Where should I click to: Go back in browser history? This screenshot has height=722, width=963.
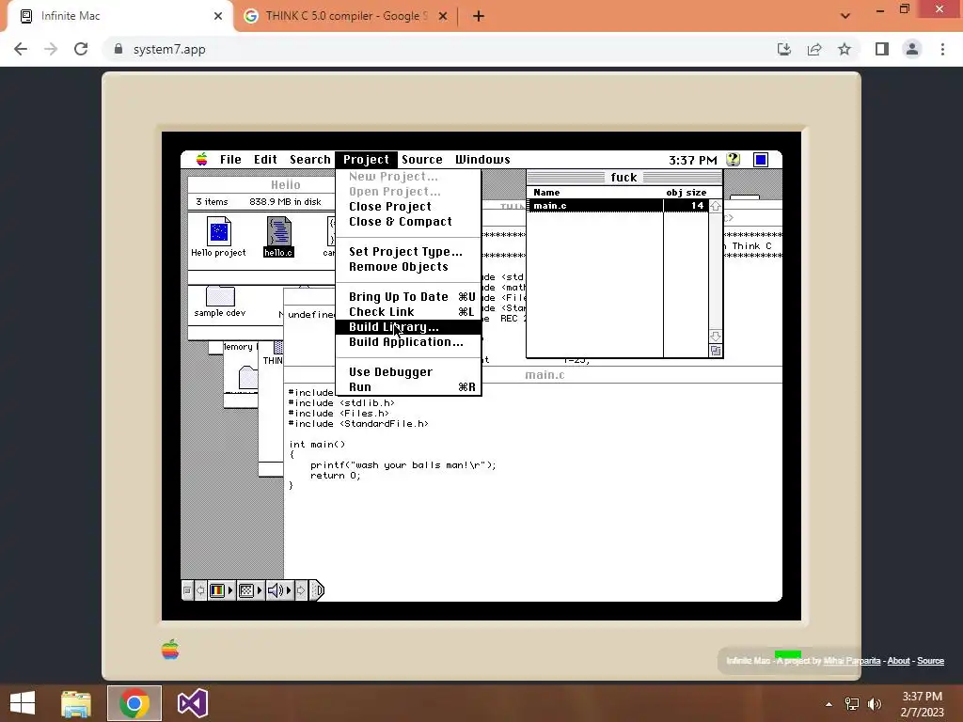[21, 49]
